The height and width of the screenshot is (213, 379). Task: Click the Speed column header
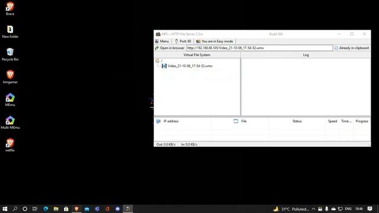point(333,121)
